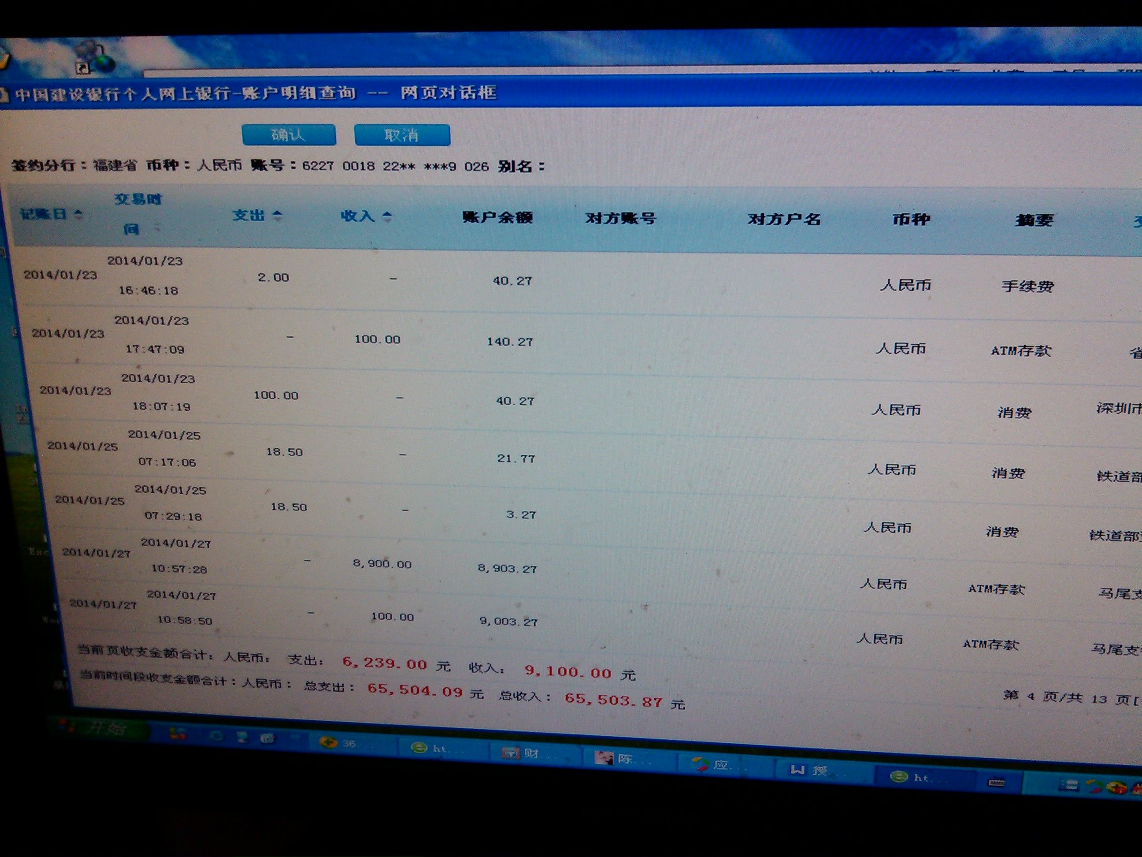Screen dimensions: 1142x857
Task: Click the 账户余额 column header
Action: pos(497,217)
